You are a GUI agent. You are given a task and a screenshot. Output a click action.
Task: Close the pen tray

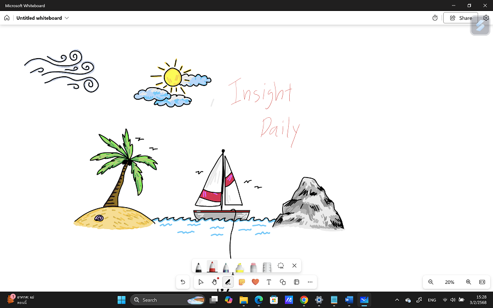pos(294,266)
